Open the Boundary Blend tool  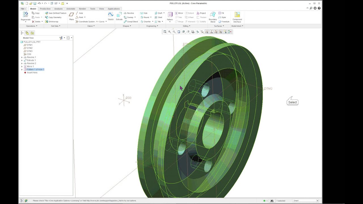pyautogui.click(x=213, y=17)
